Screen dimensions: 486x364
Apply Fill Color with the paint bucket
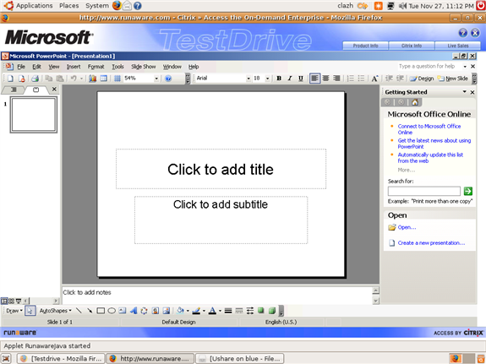[x=180, y=311]
